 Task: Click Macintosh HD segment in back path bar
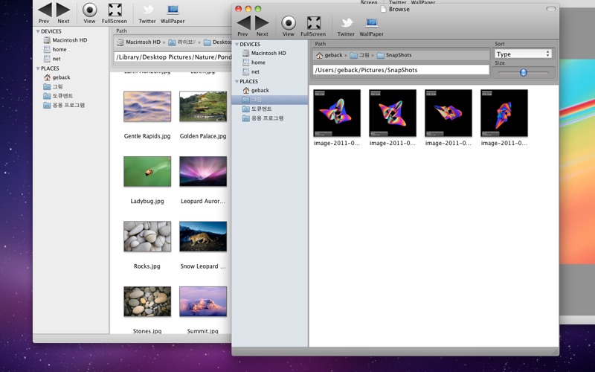tap(139, 42)
